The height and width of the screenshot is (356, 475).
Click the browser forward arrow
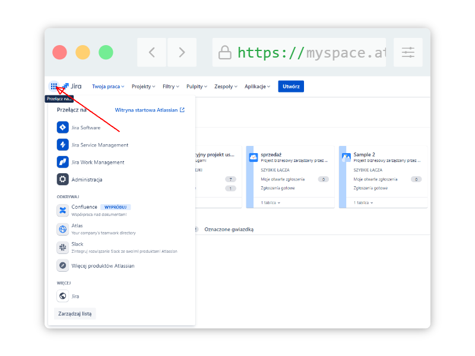[182, 52]
